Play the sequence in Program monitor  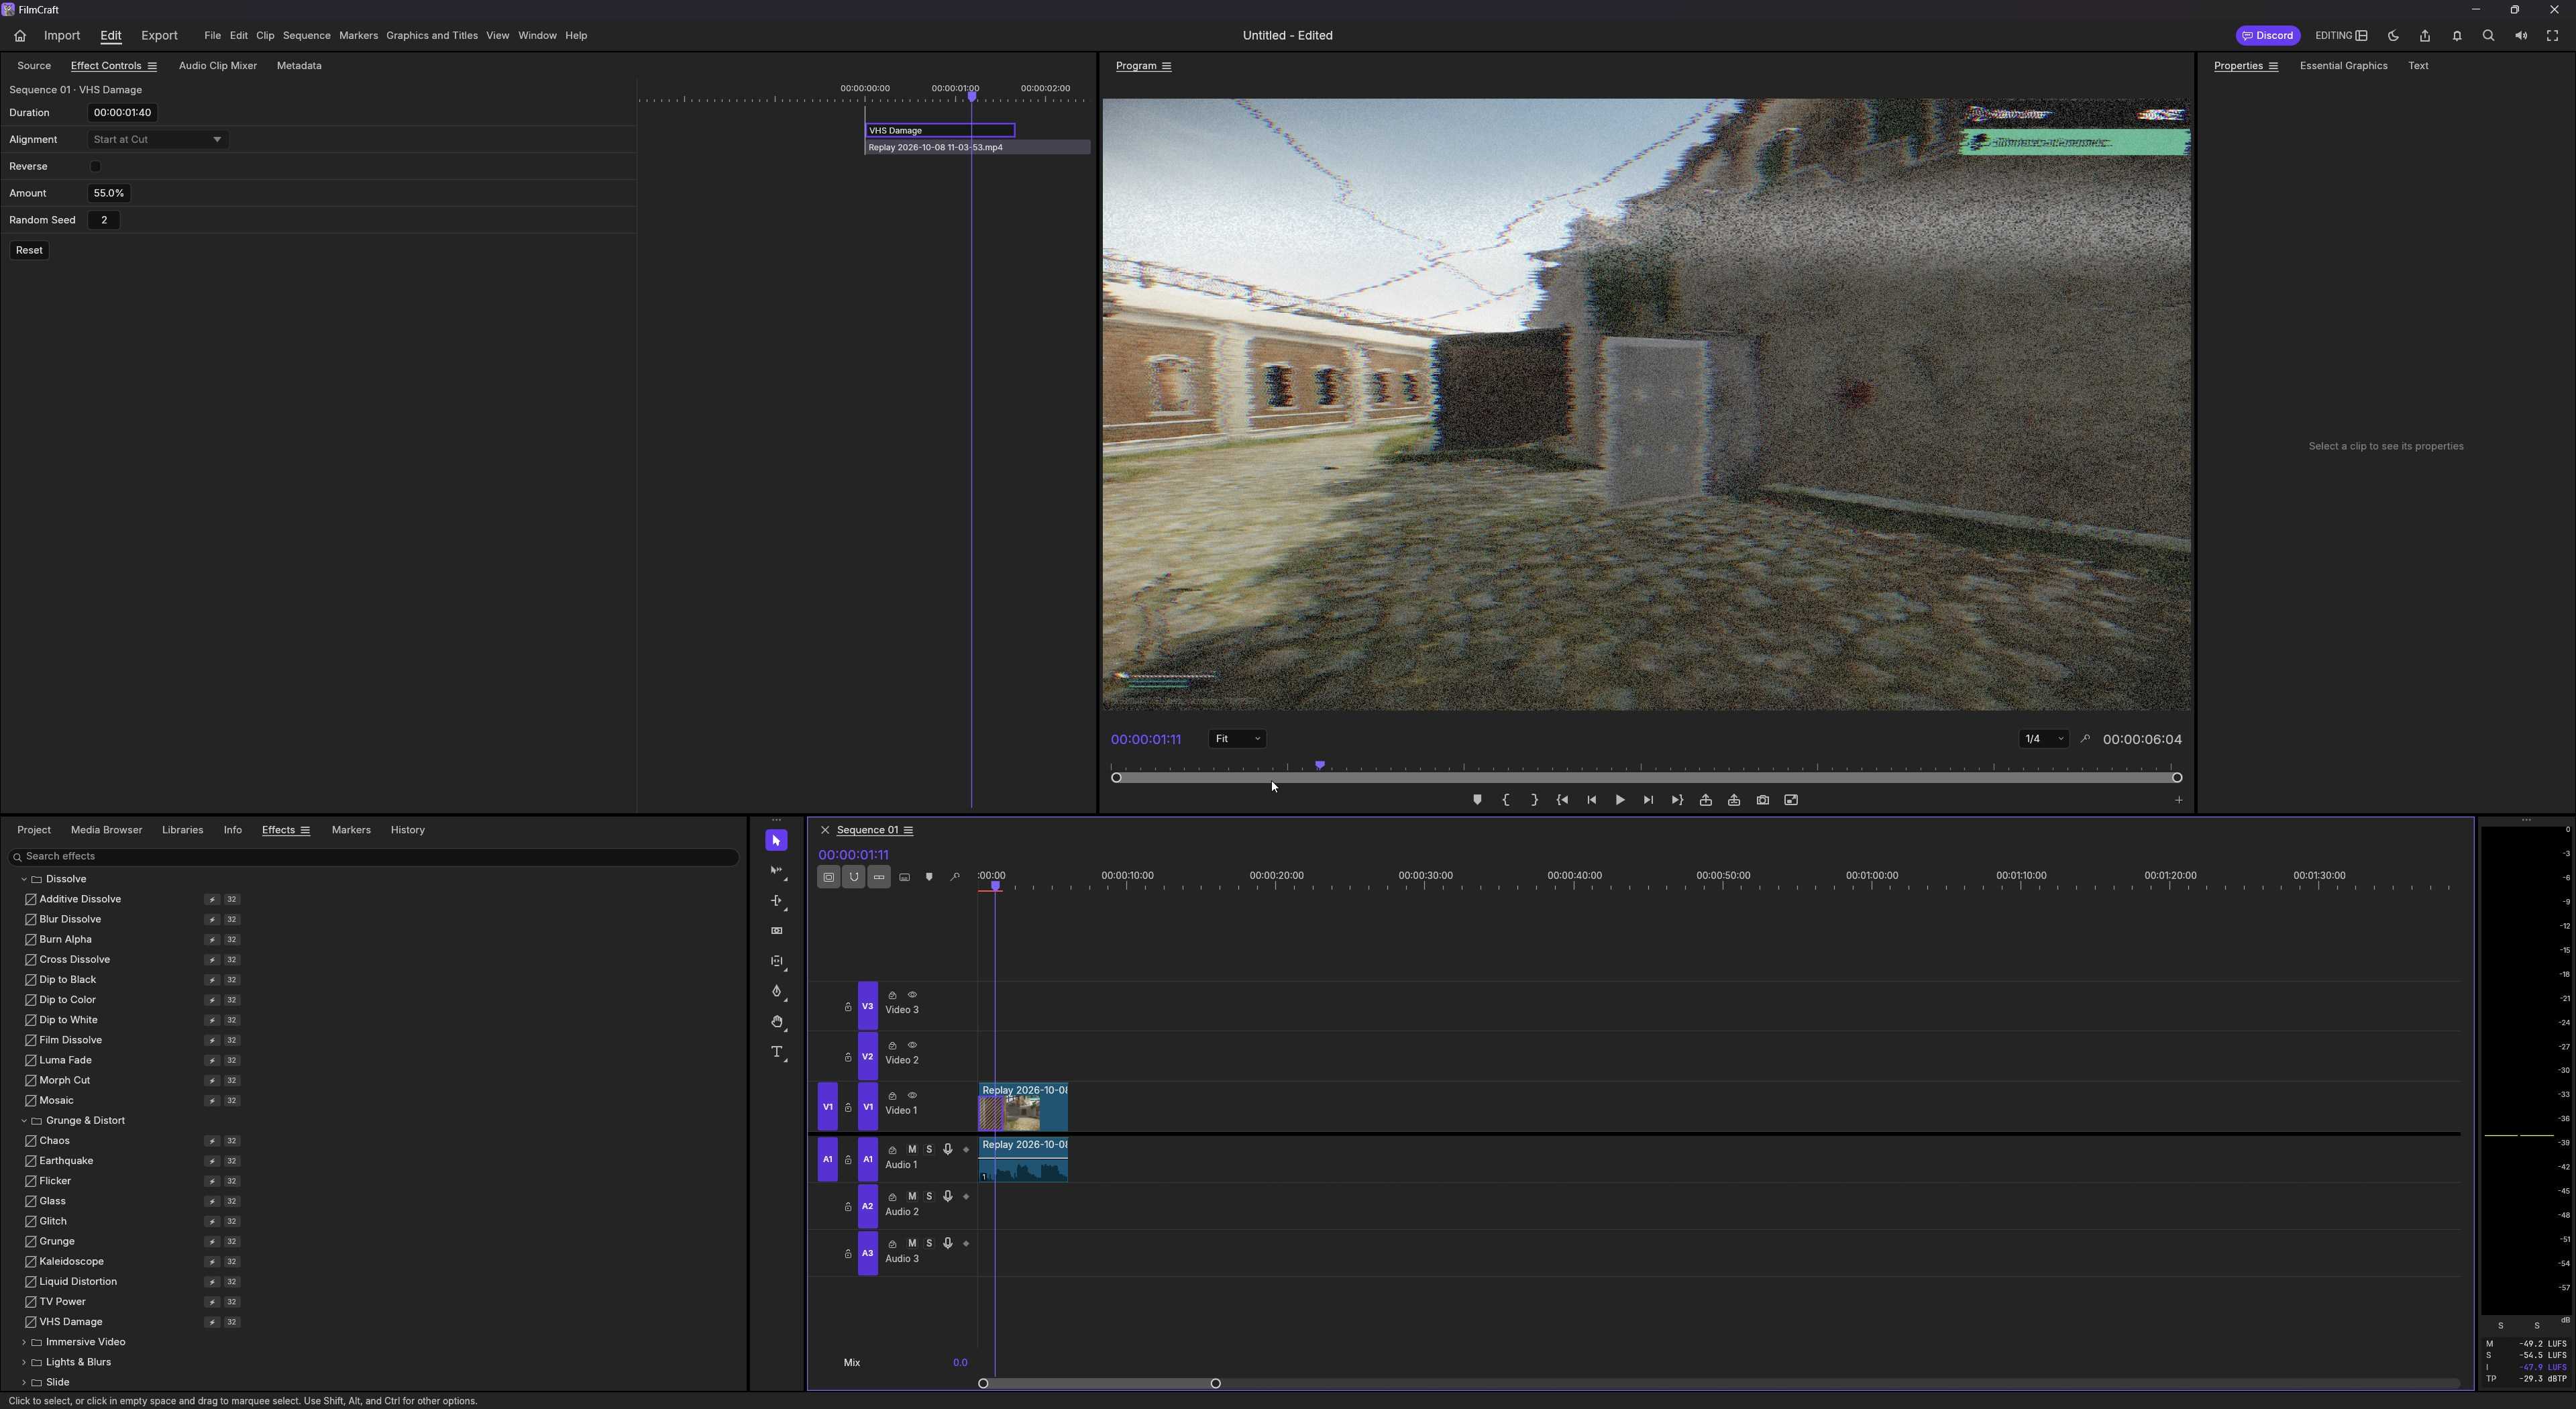(x=1620, y=800)
